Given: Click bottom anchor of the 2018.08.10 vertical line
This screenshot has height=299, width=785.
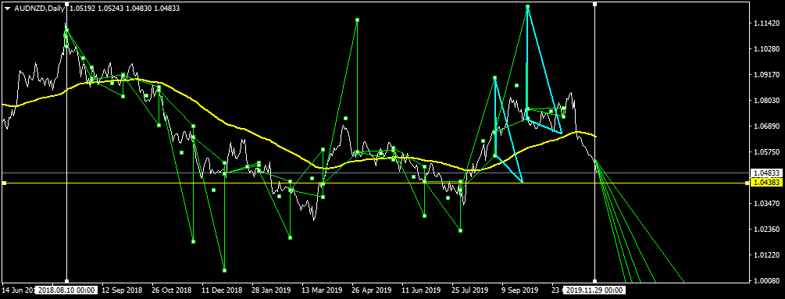Looking at the screenshot, I should tap(66, 280).
